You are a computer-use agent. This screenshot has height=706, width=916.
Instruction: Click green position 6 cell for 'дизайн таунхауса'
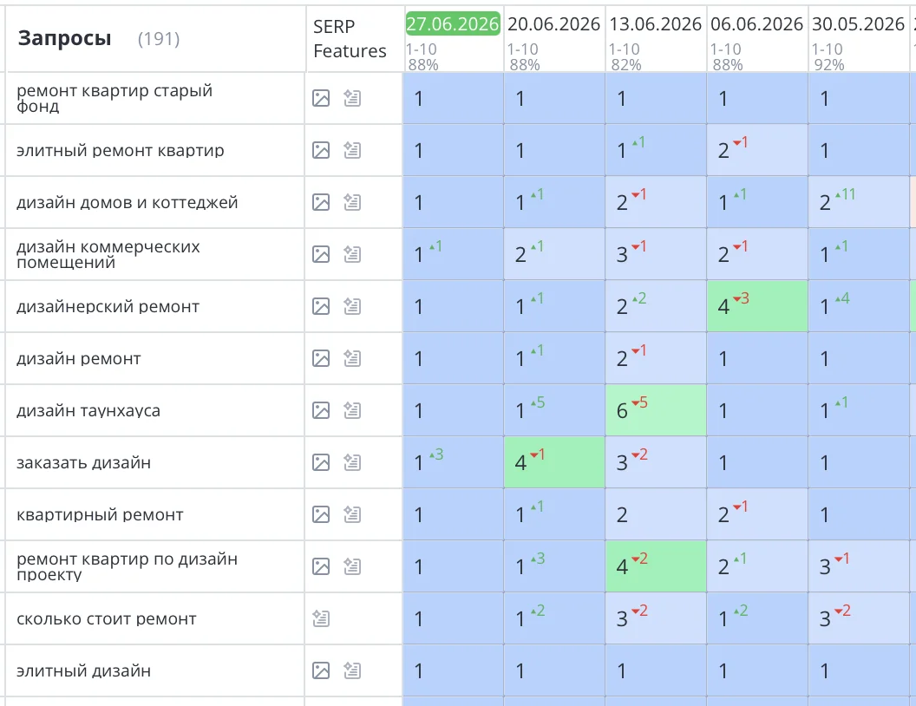[x=656, y=410]
